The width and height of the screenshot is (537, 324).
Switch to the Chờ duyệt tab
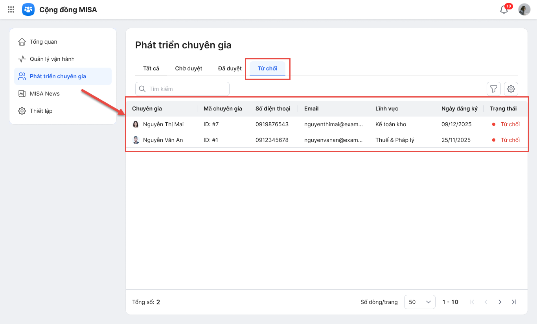(189, 68)
